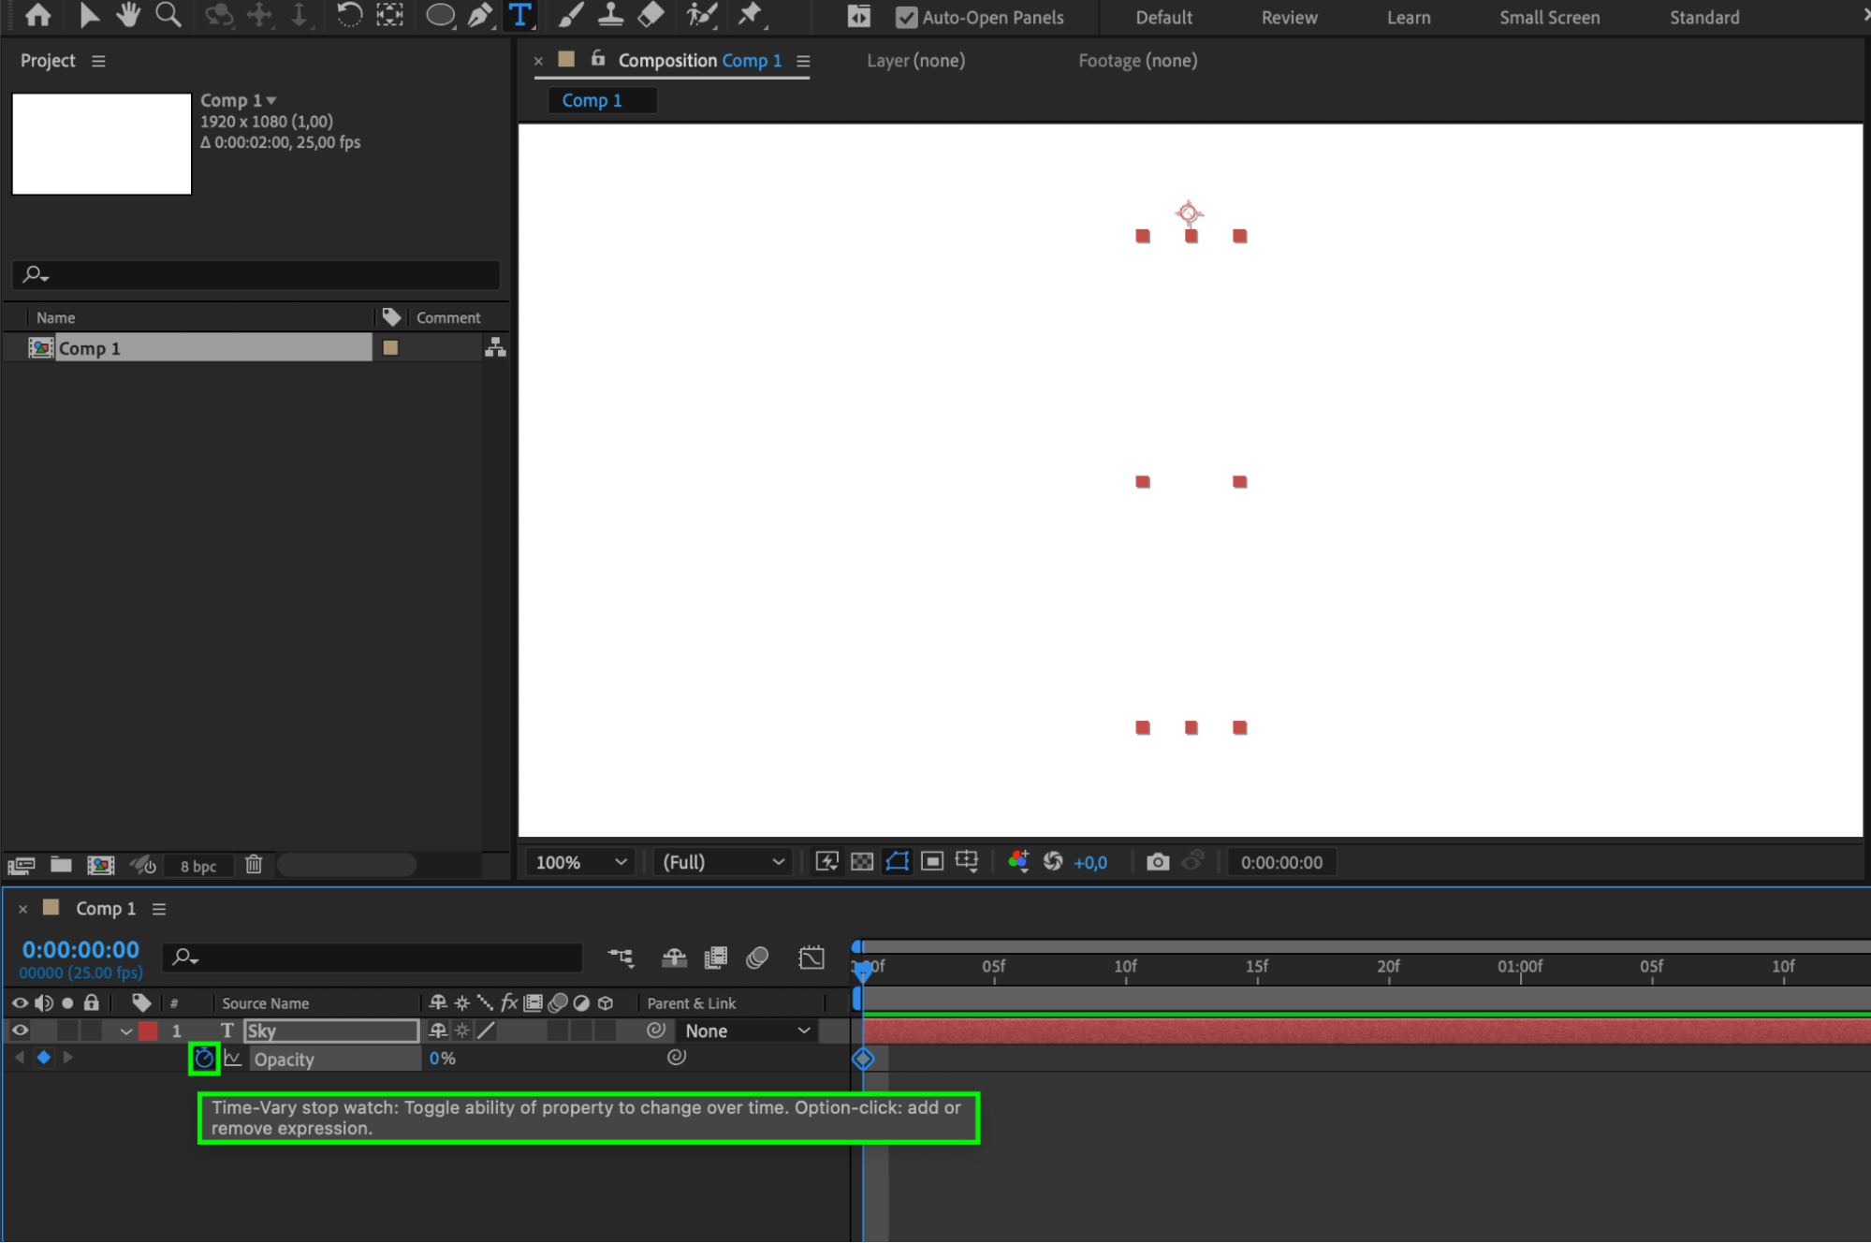
Task: Click the Opacity 0% value
Action: 442,1059
